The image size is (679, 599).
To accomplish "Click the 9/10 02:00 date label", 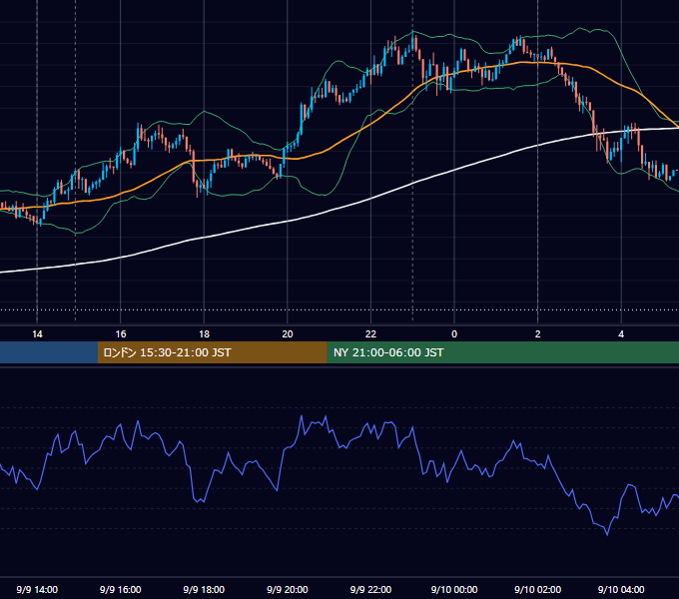I will click(x=538, y=589).
